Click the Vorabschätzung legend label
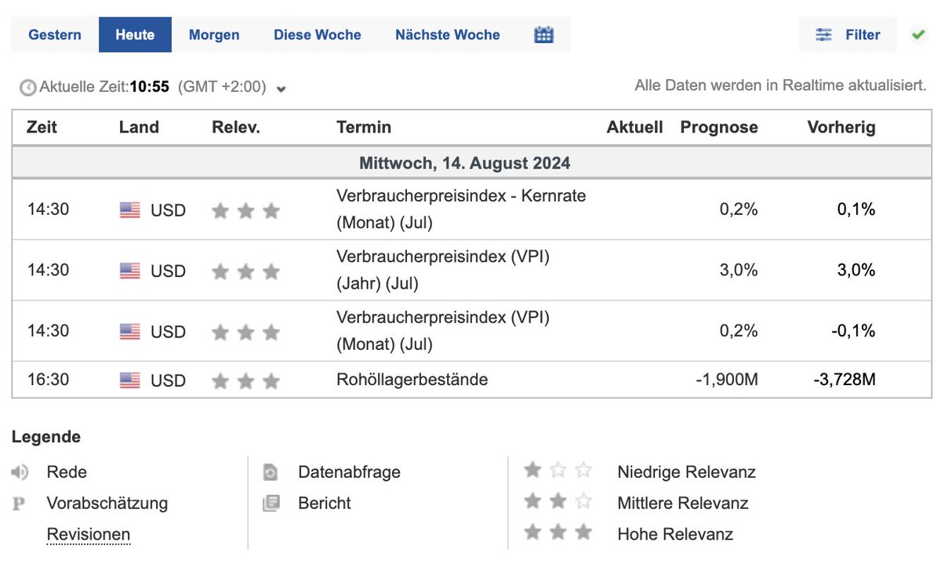 [107, 503]
